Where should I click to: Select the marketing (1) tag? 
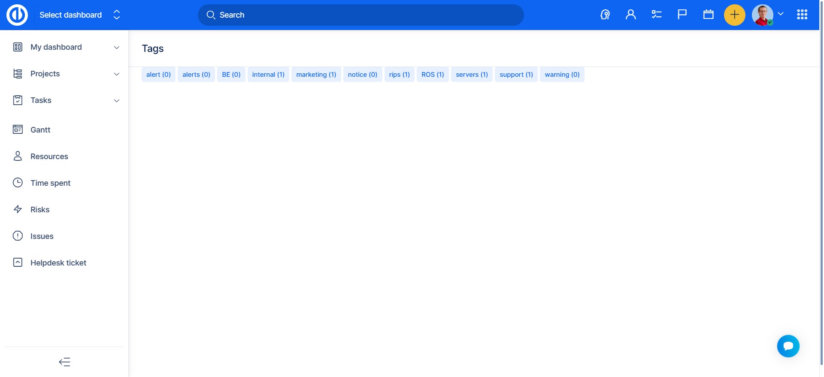316,75
